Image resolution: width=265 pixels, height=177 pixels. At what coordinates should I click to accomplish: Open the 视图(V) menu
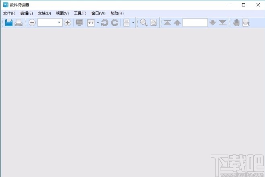point(62,13)
